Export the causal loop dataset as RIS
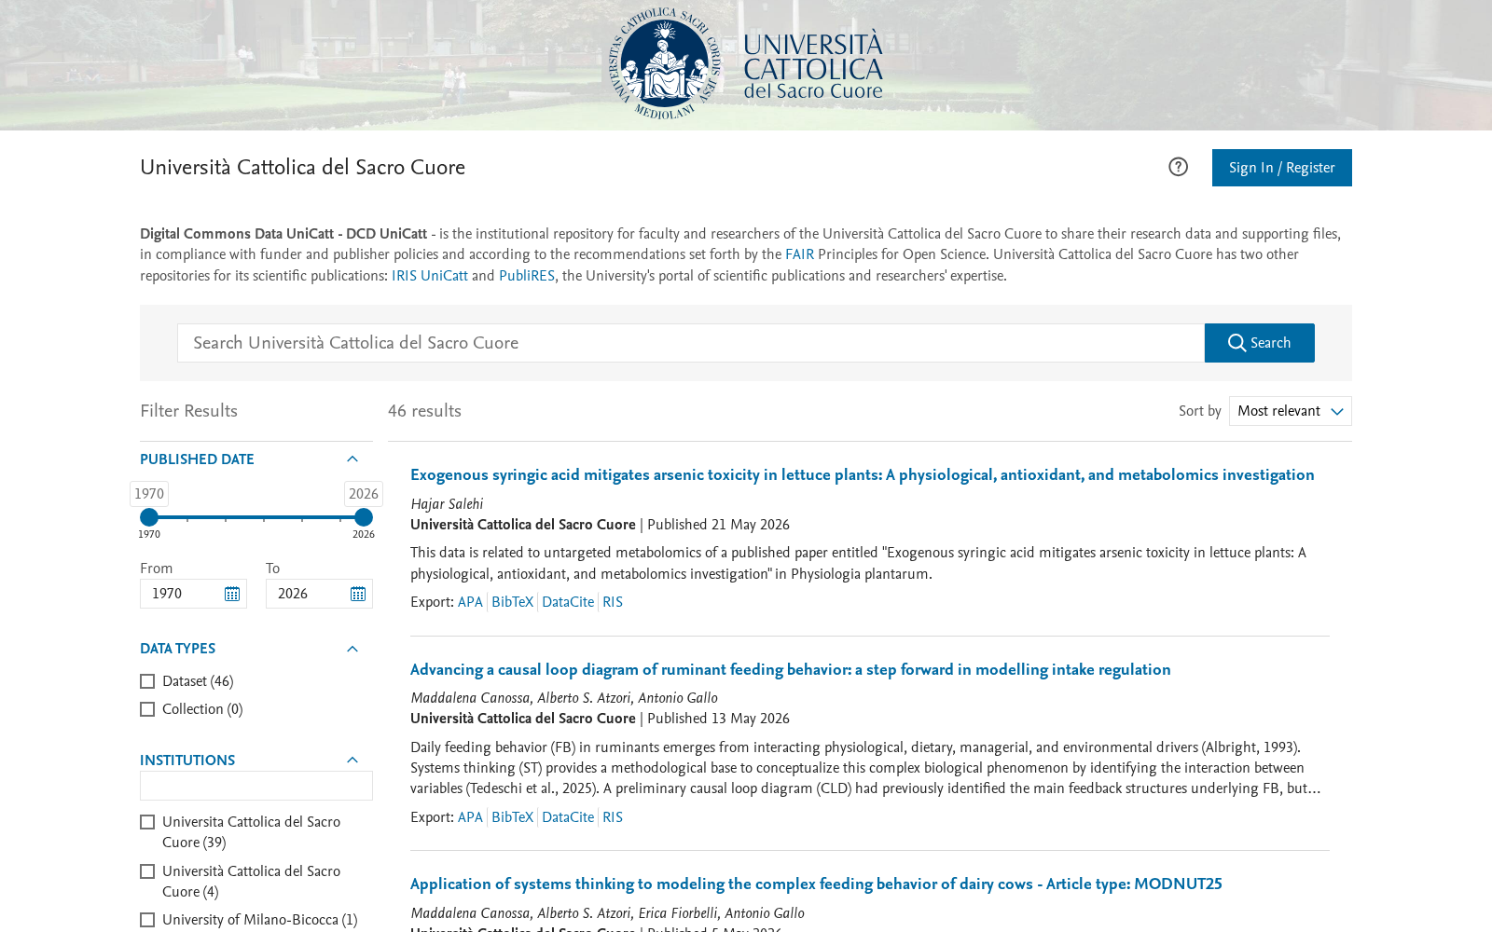 point(613,817)
